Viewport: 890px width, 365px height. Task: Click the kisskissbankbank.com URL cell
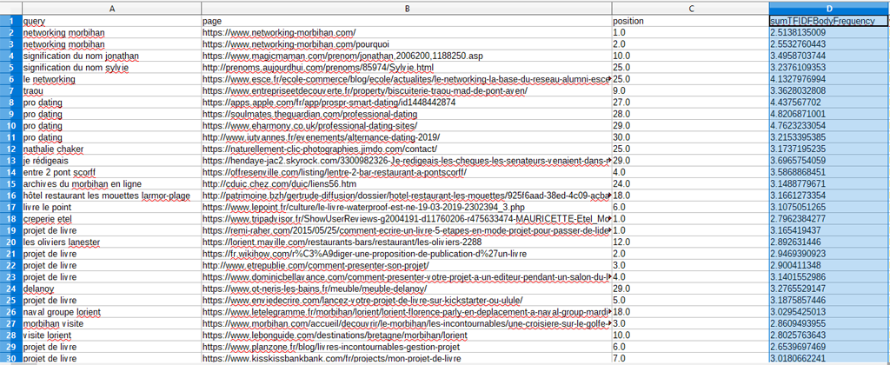coord(407,358)
